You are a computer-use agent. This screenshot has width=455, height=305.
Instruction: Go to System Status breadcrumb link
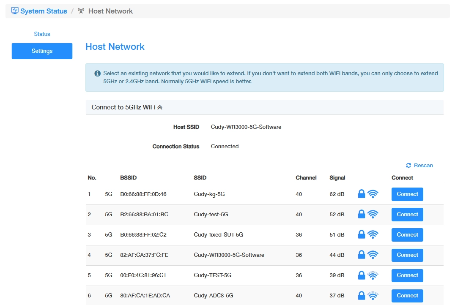(x=44, y=11)
